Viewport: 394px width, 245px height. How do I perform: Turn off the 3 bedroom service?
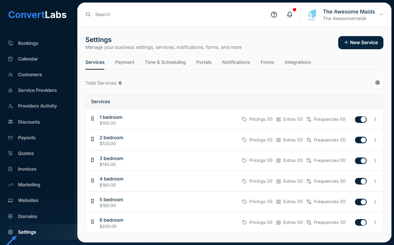360,160
